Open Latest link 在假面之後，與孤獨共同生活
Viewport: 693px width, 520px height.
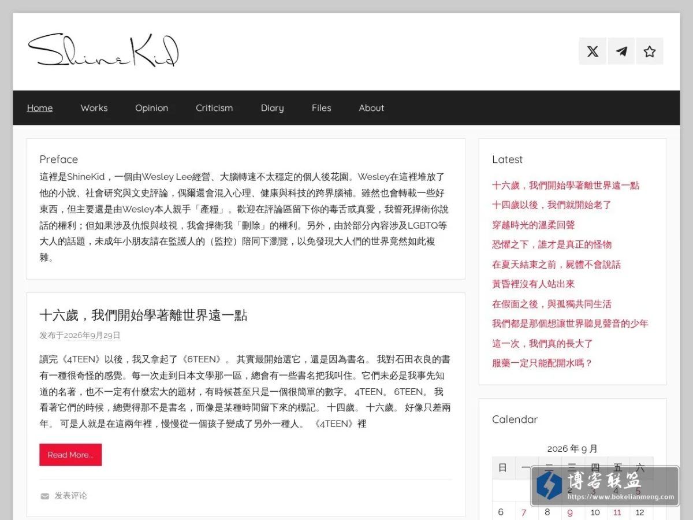(552, 304)
